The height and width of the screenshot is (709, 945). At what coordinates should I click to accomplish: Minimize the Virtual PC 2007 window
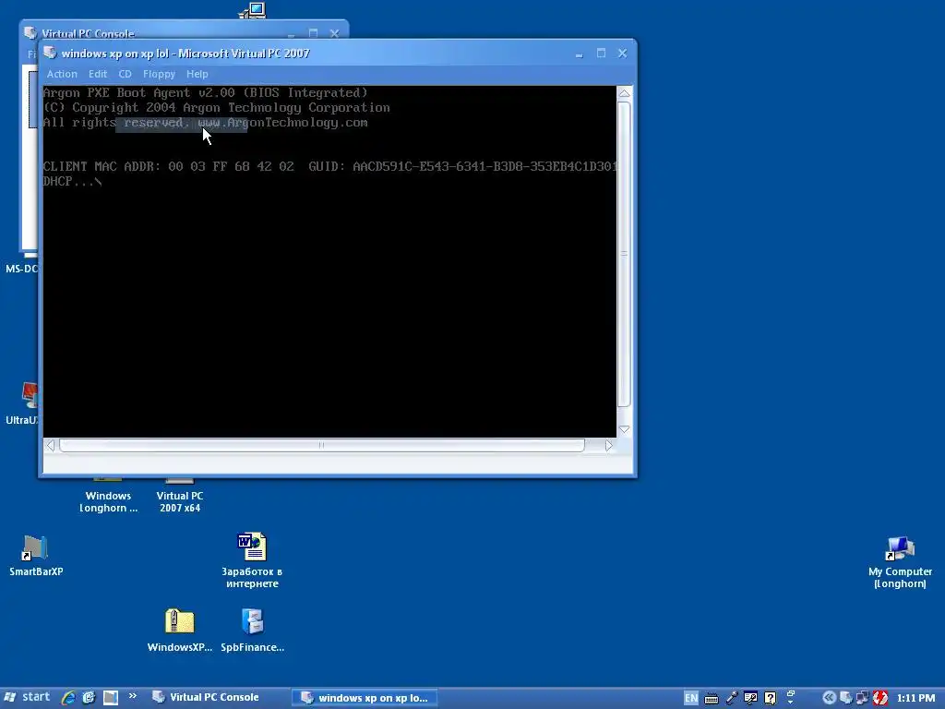[x=580, y=54]
